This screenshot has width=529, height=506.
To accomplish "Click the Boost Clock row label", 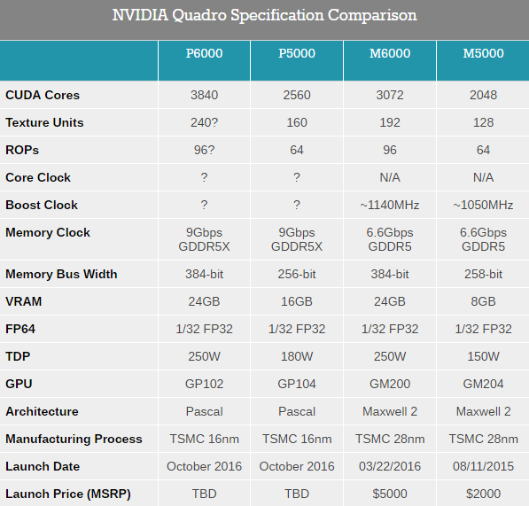I will pyautogui.click(x=42, y=205).
